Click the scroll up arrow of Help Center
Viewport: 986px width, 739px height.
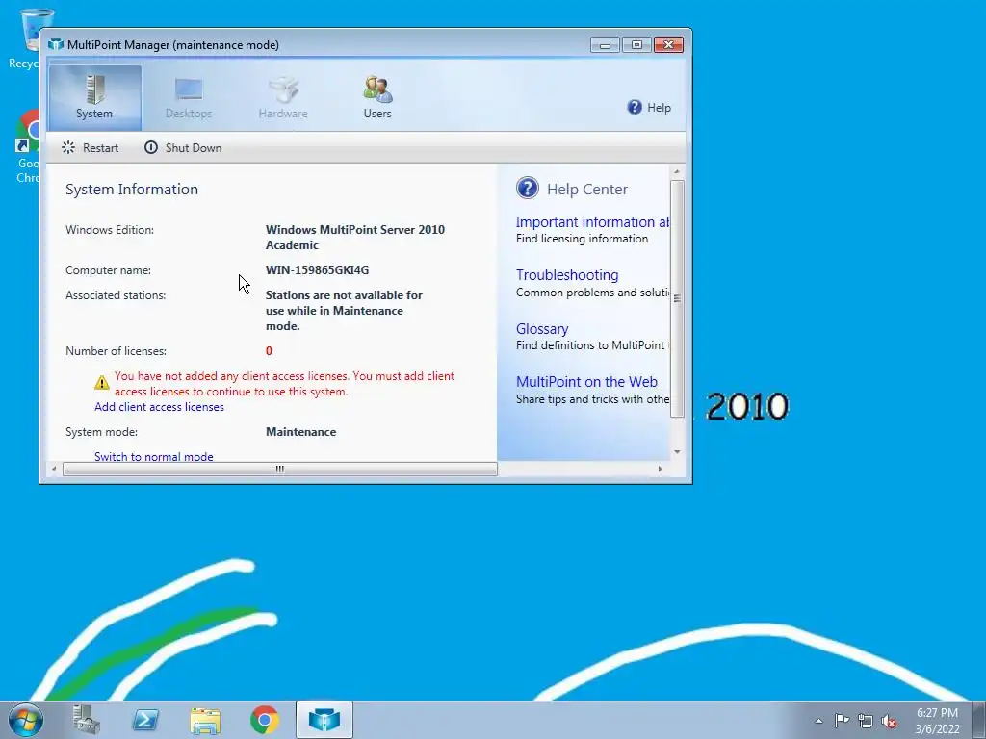(677, 171)
